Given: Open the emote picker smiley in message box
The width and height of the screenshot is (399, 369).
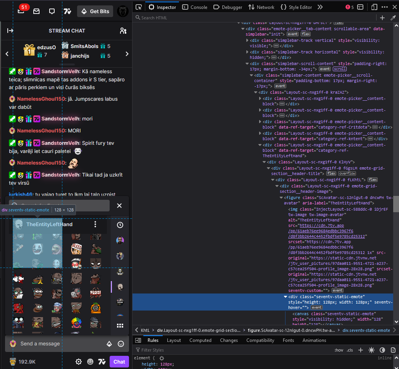Looking at the screenshot, I should [x=121, y=344].
